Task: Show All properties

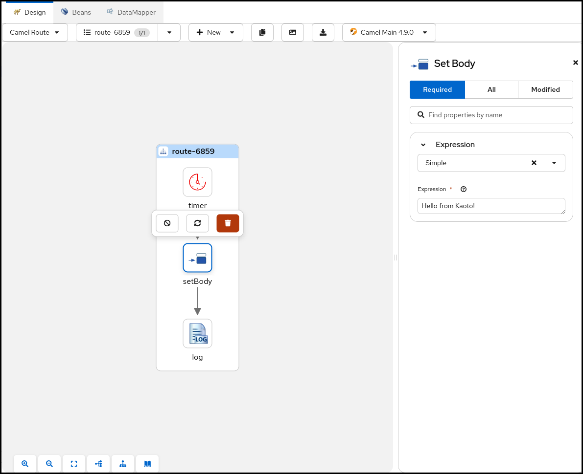Action: click(491, 89)
